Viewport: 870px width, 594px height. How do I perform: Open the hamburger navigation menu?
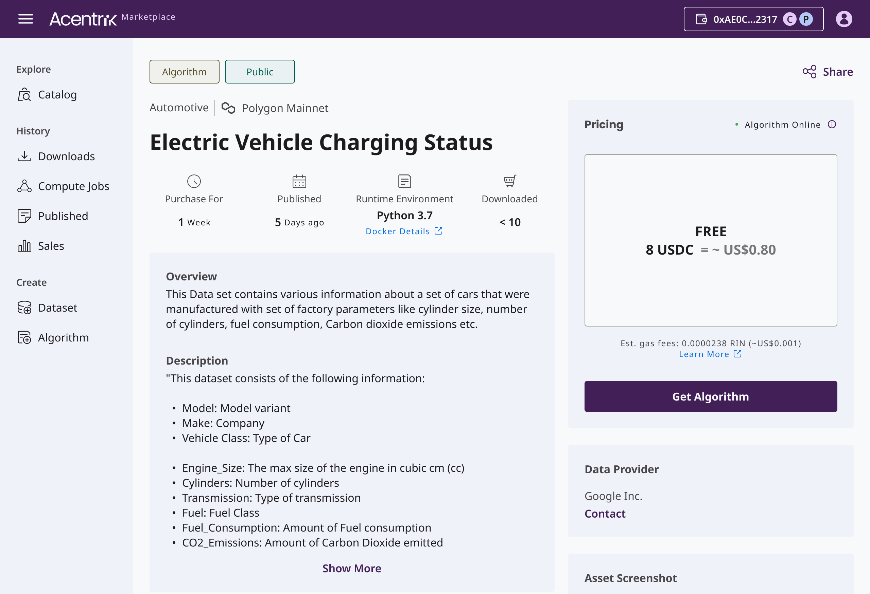tap(25, 19)
